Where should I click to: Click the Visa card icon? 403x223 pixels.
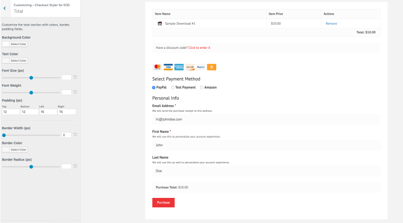coord(168,67)
